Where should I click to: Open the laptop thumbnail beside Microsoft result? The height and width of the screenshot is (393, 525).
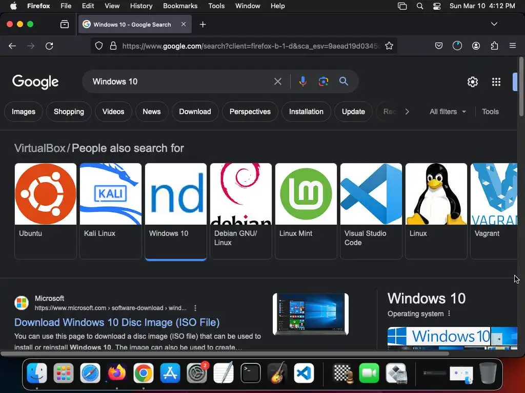coord(311,314)
